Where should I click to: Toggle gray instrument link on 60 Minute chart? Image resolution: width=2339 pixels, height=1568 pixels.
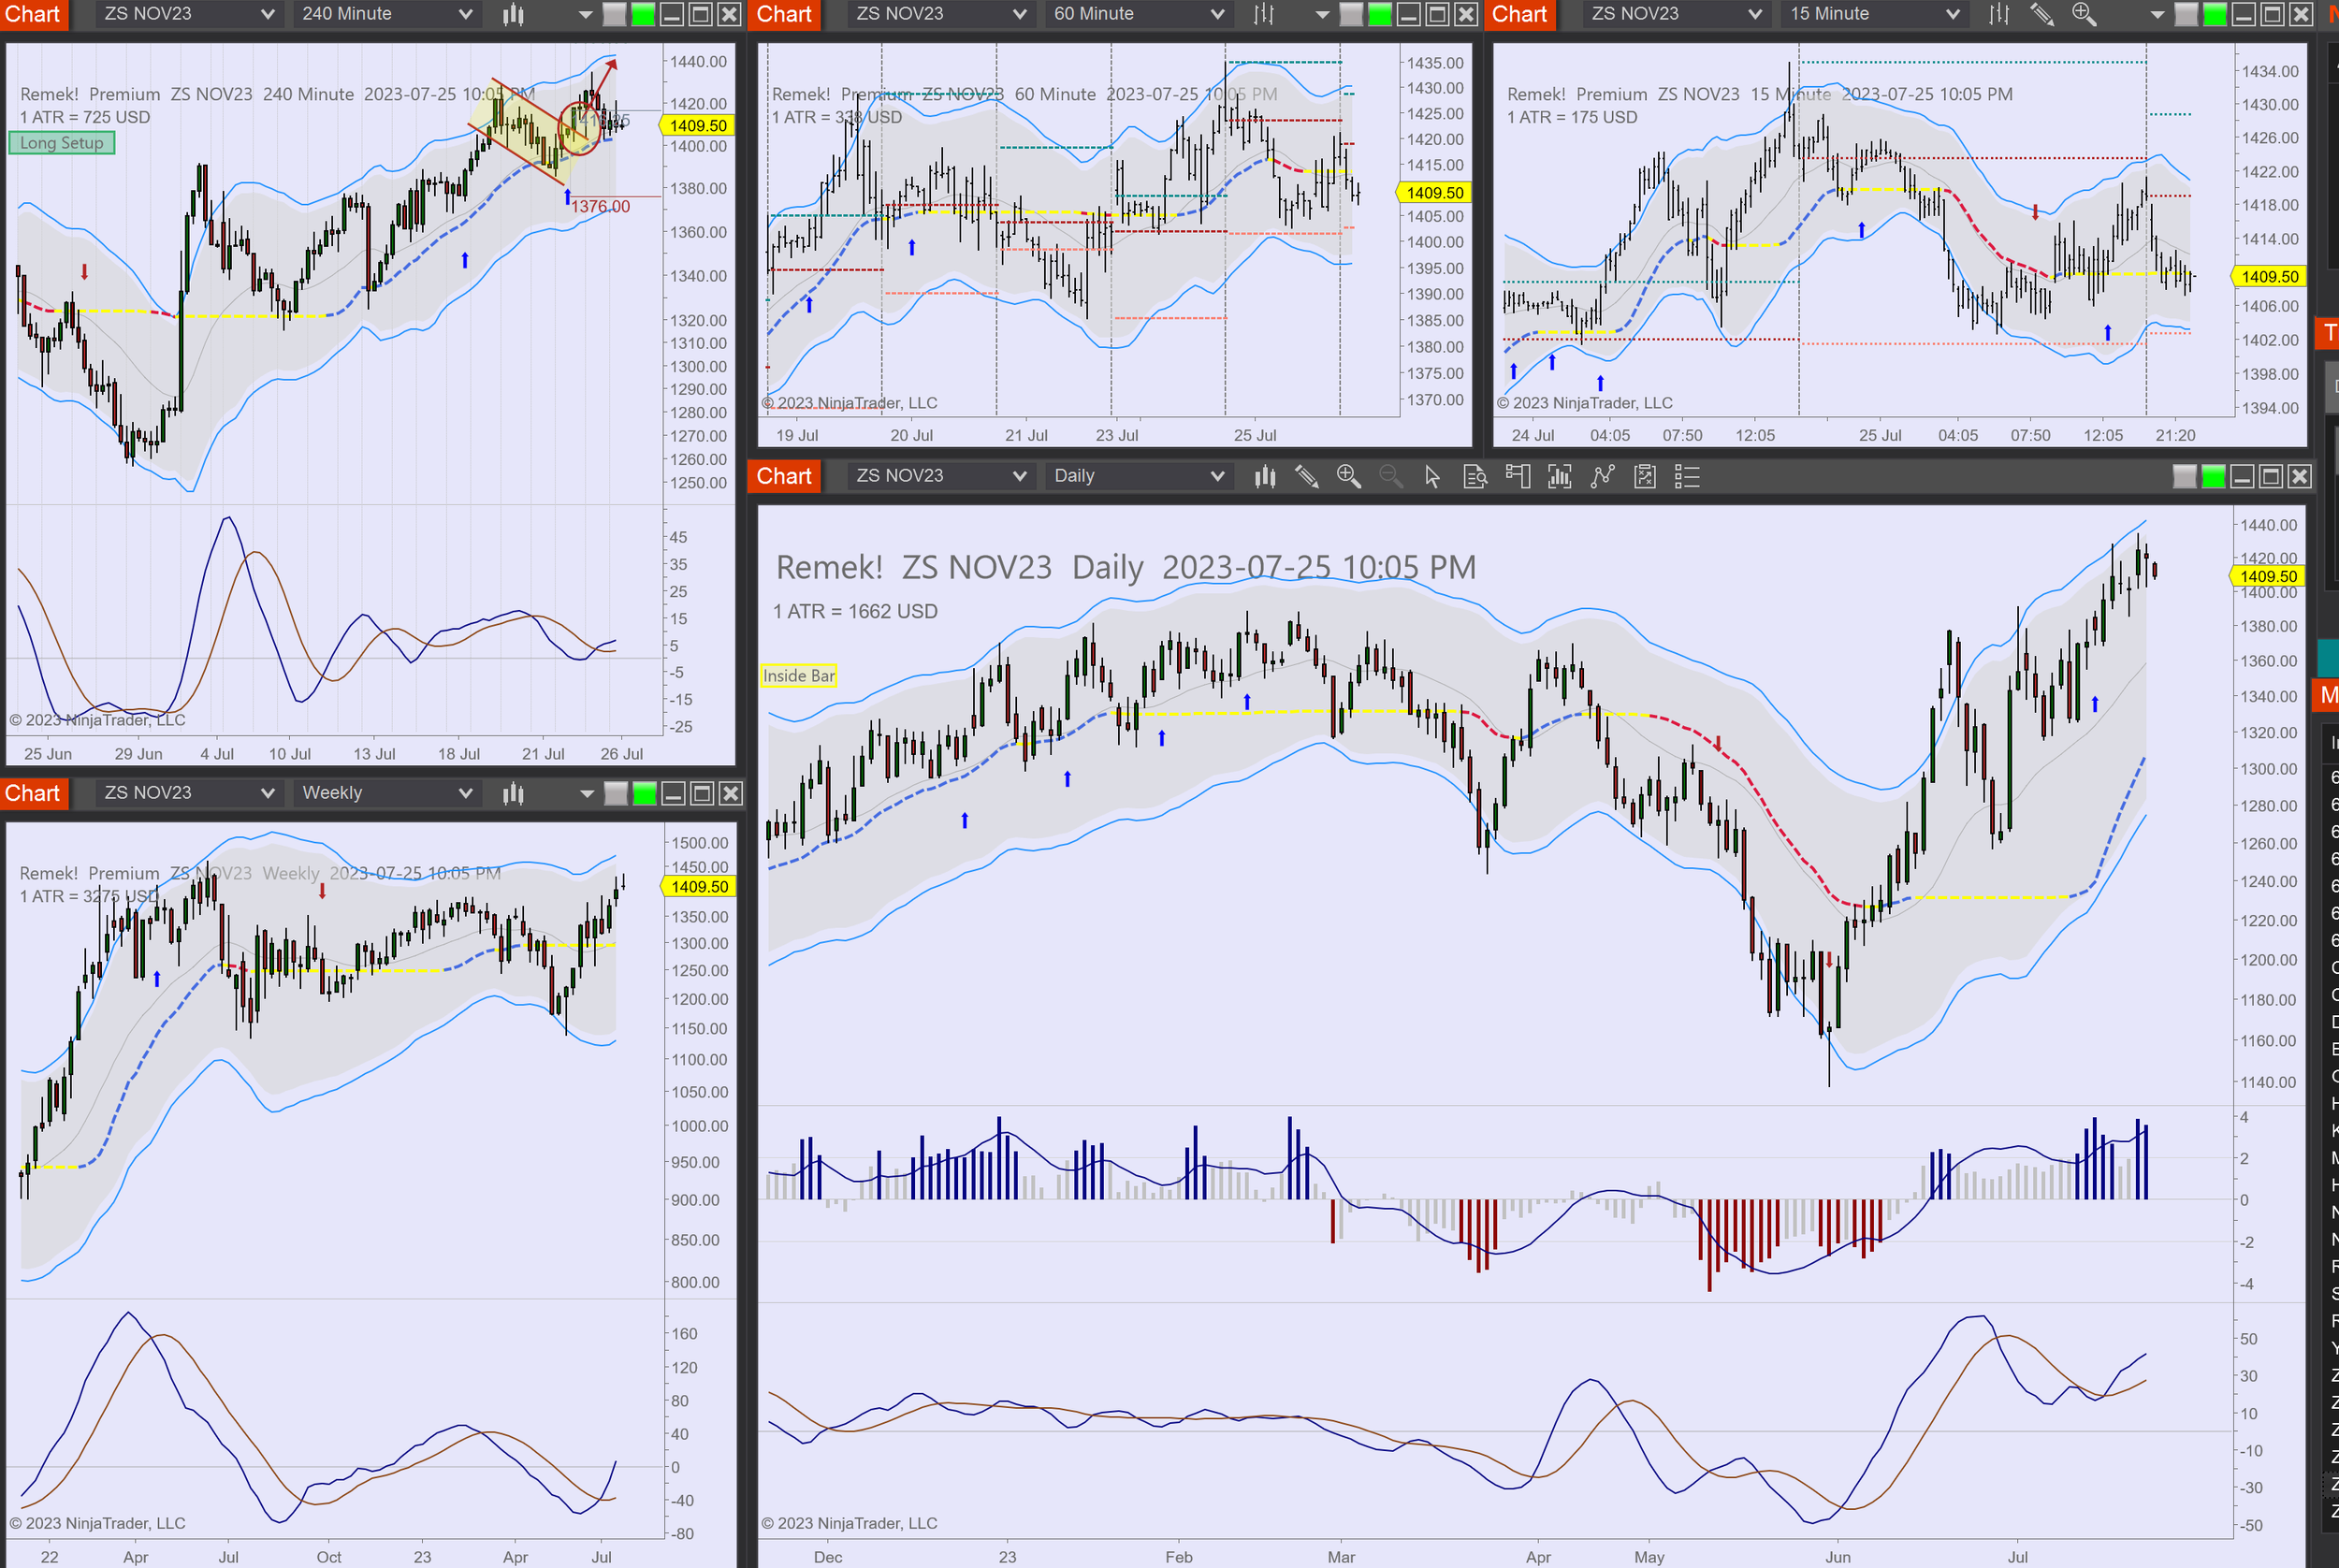pos(1351,14)
